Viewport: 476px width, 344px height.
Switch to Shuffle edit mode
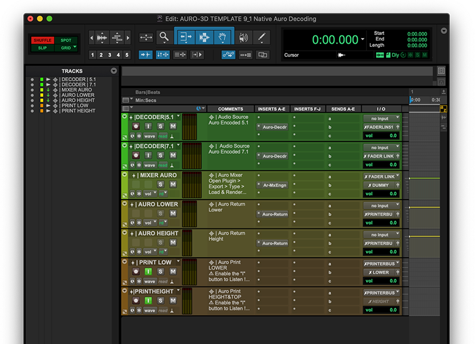tap(42, 41)
